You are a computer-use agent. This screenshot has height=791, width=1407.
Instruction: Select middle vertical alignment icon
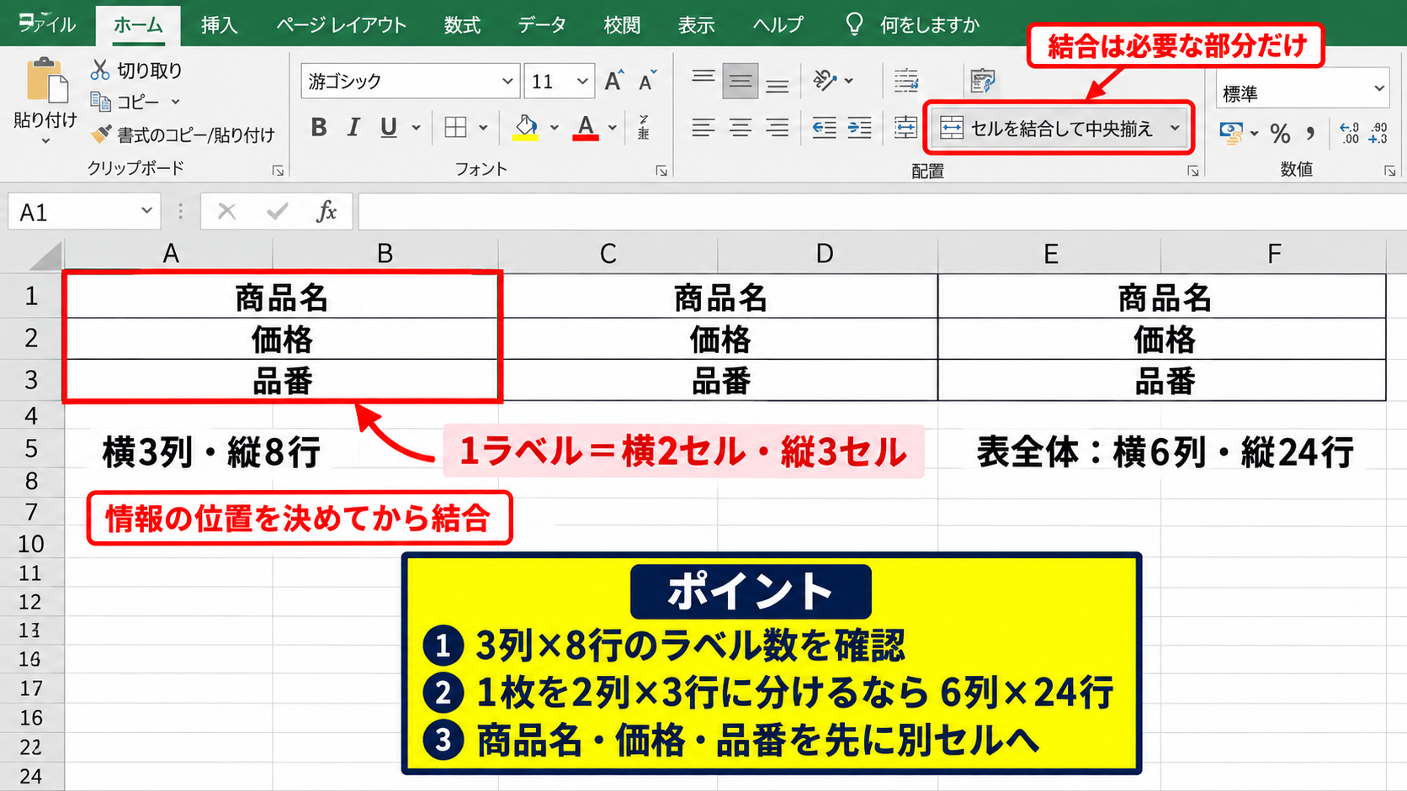pyautogui.click(x=741, y=81)
